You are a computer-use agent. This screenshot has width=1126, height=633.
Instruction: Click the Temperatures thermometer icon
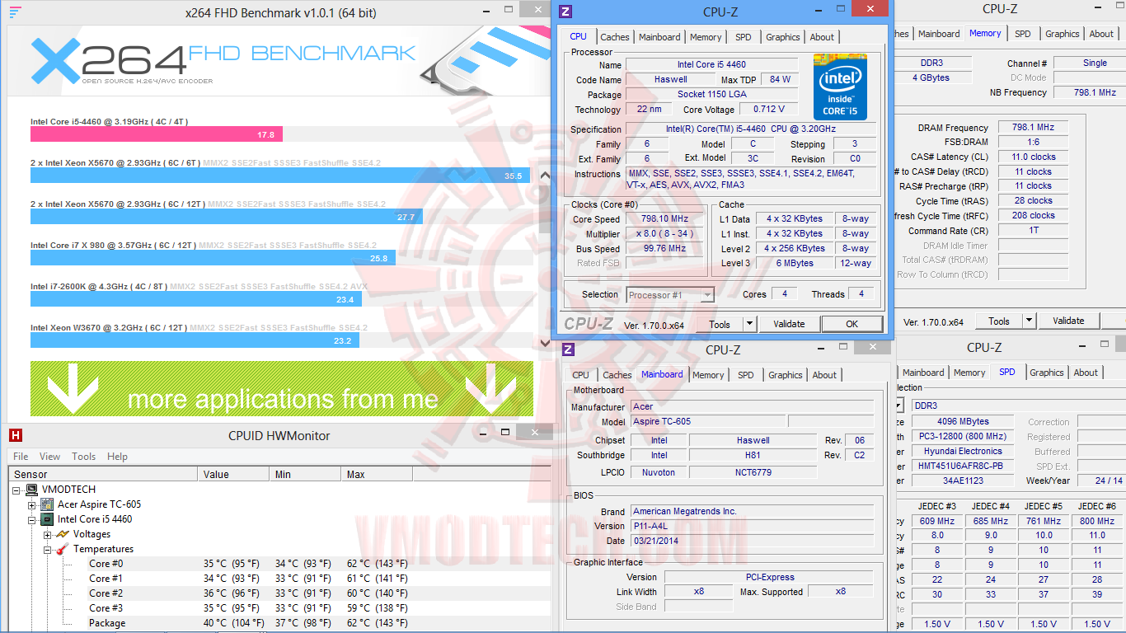coord(62,549)
